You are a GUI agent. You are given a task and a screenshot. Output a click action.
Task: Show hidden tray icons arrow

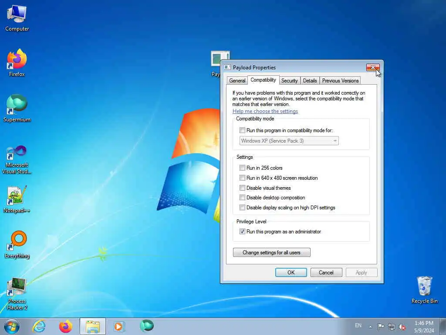[370, 327]
